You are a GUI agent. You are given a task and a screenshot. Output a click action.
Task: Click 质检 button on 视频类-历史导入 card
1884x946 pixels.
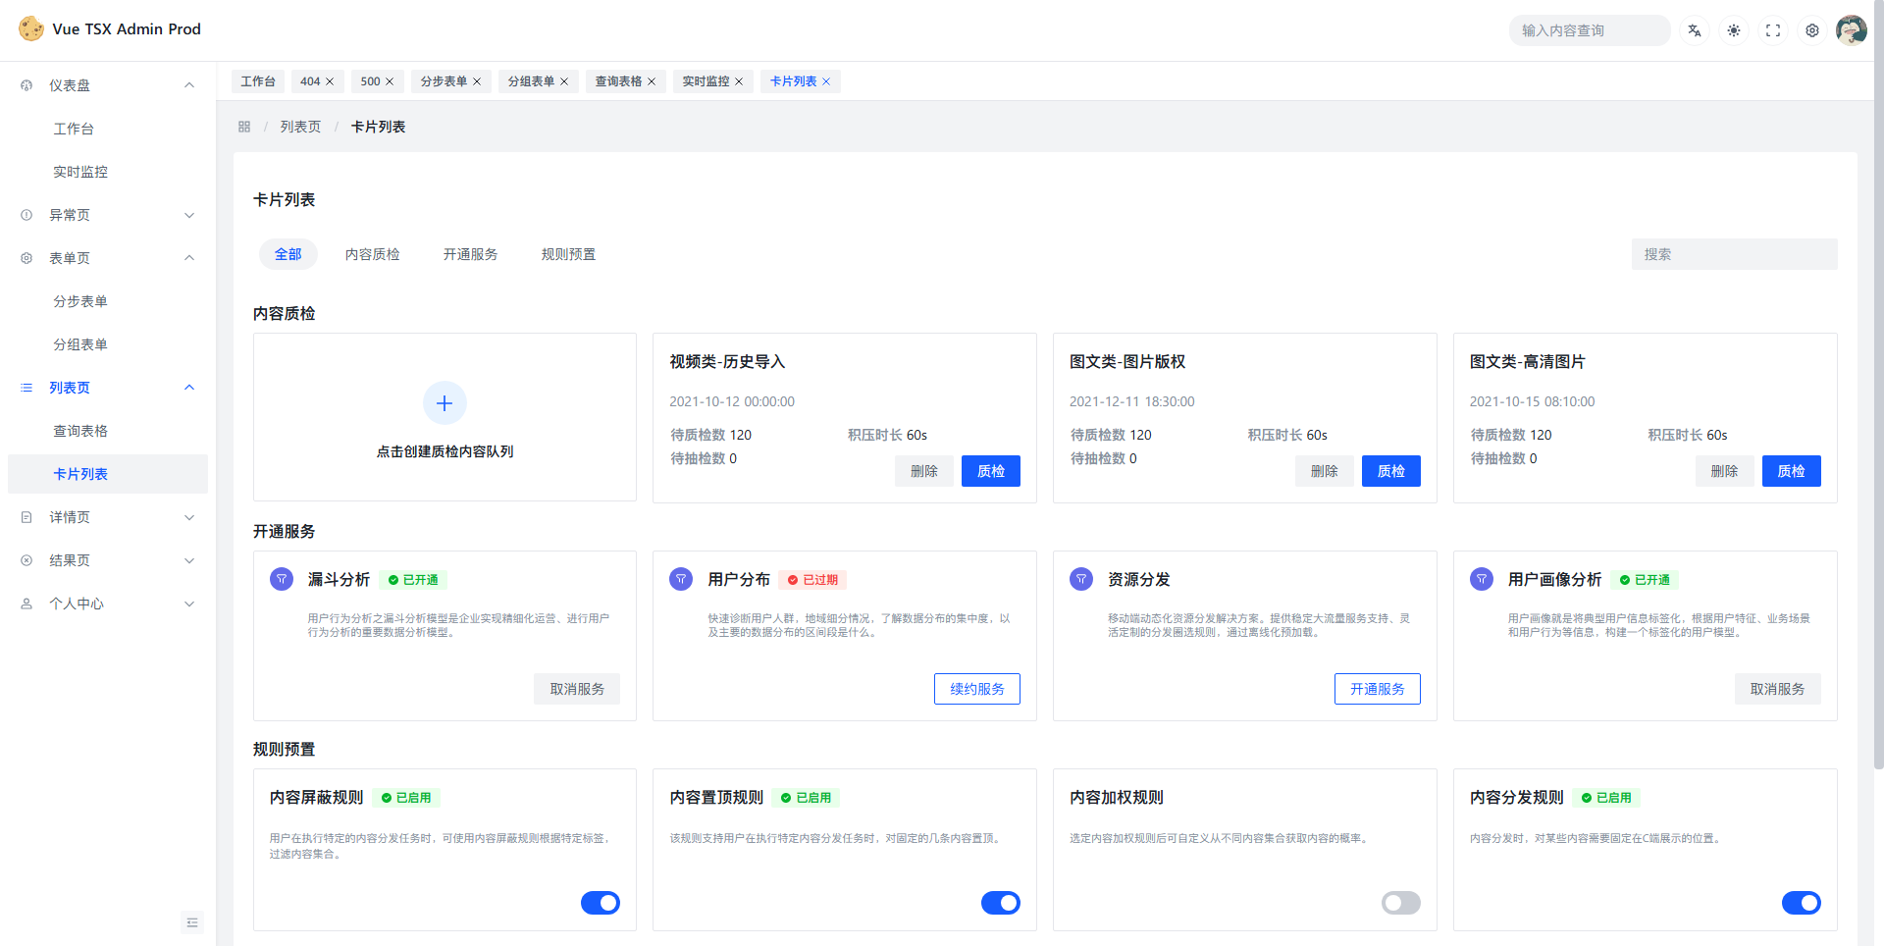tap(990, 471)
